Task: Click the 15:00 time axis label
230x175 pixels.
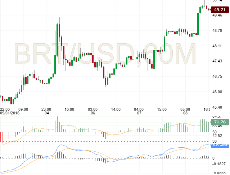Action: (162, 109)
